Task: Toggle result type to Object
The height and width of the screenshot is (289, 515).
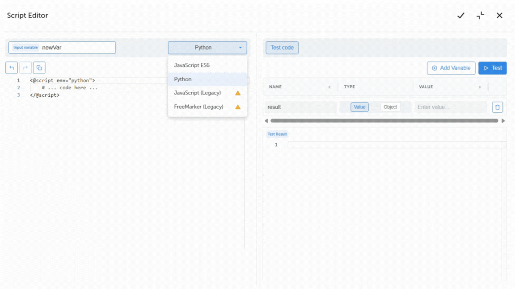Action: 390,107
